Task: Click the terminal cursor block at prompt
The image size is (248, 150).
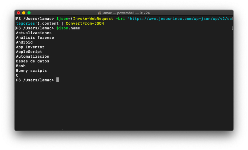Action: (58, 80)
